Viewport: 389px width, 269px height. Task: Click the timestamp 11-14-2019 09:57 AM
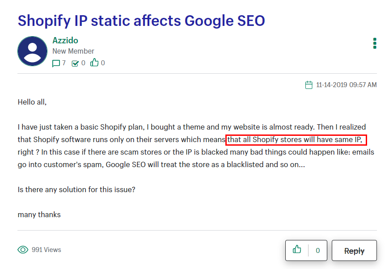(347, 84)
